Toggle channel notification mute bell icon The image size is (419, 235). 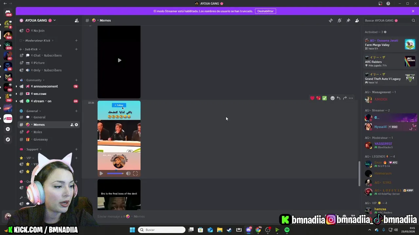[339, 20]
